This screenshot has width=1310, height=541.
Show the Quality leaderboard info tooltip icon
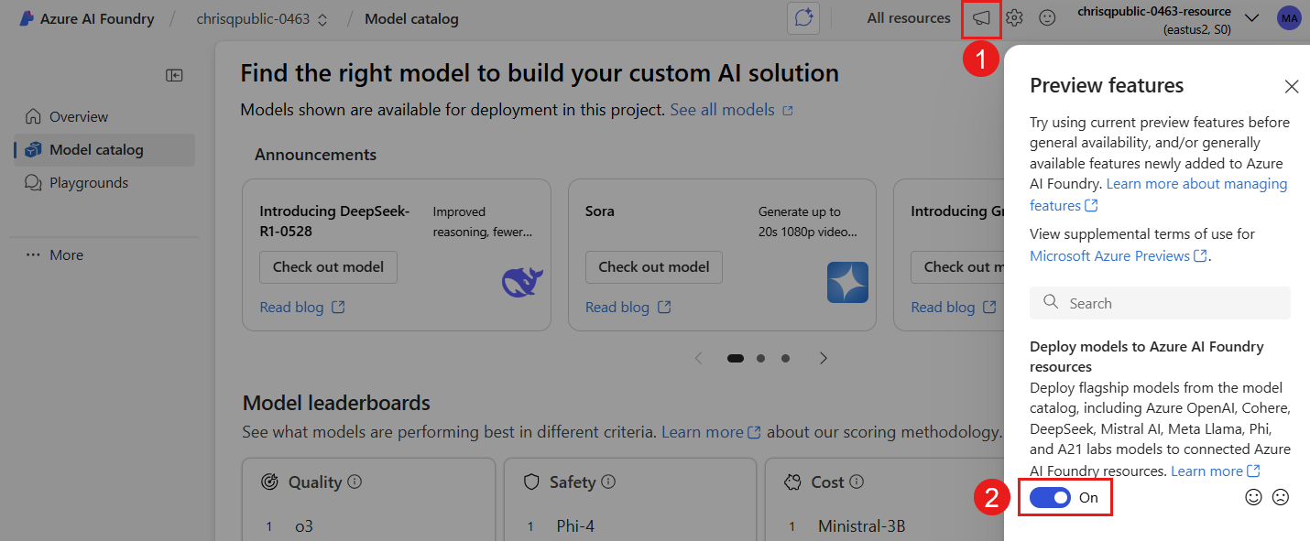point(355,481)
